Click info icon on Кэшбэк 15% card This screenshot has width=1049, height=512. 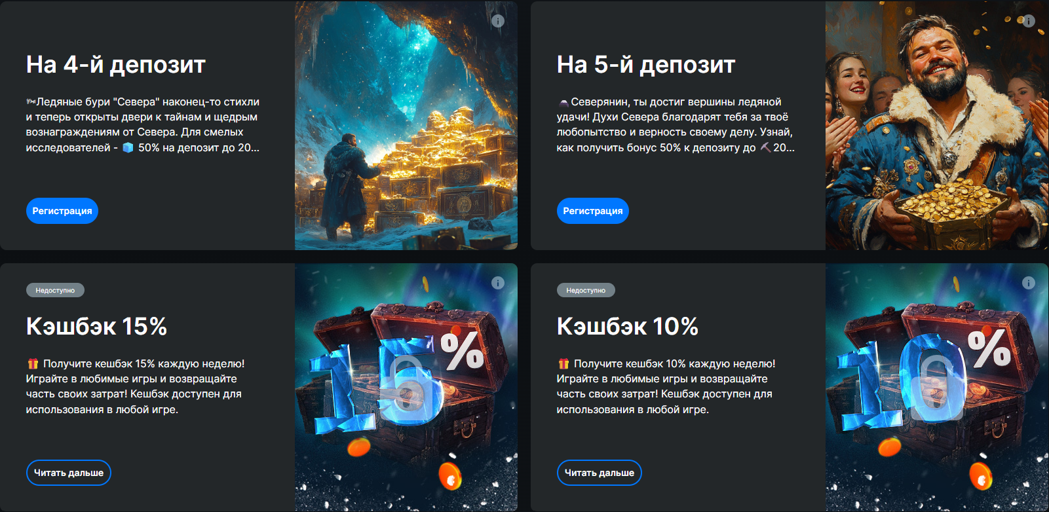[x=498, y=283]
